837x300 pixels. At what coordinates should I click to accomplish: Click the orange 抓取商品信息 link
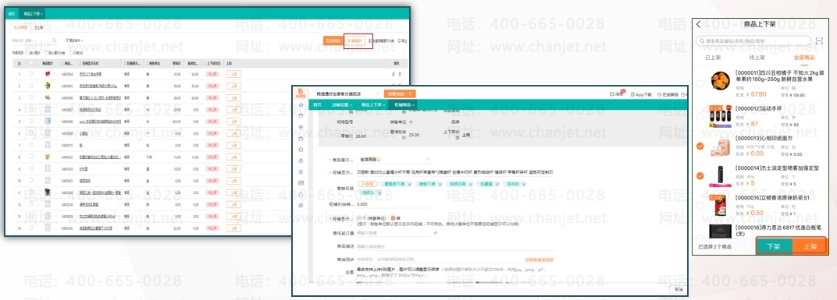[539, 259]
